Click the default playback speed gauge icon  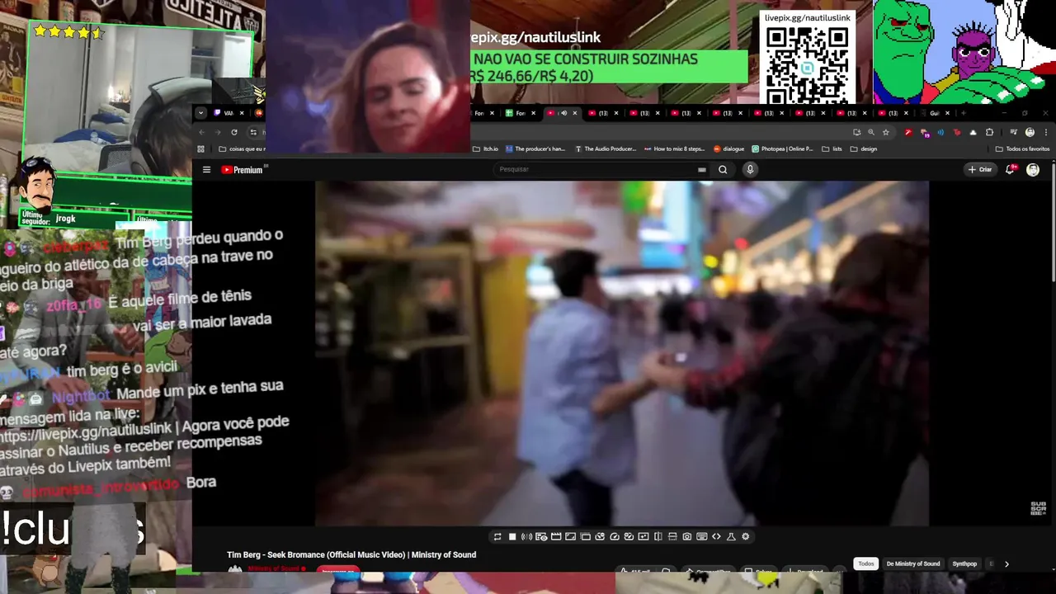coord(615,536)
